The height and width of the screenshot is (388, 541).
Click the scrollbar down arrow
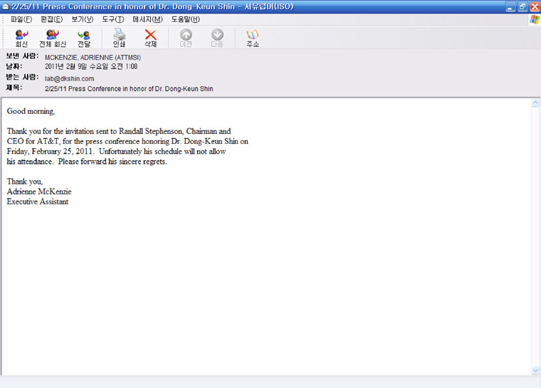535,370
